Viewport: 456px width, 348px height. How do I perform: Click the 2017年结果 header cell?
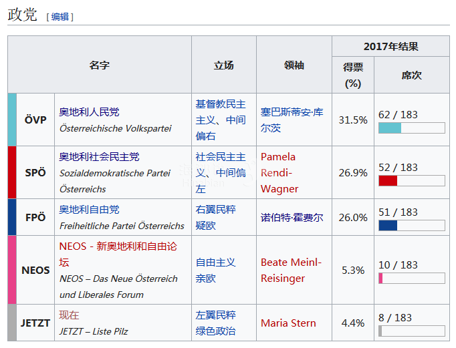pyautogui.click(x=391, y=47)
